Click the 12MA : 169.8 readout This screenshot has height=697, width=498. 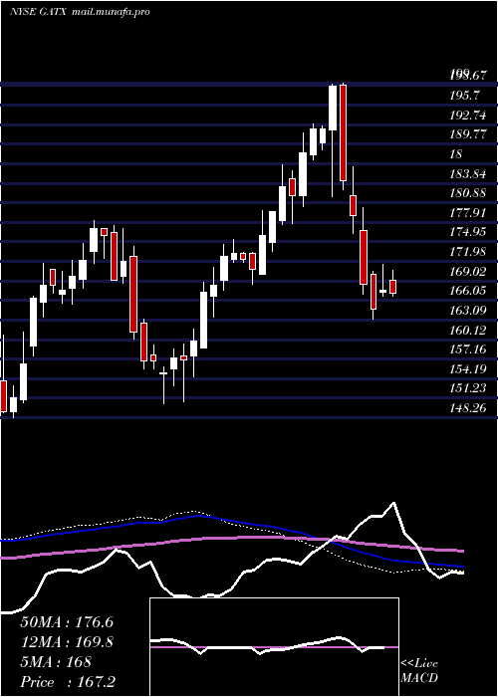tap(67, 642)
